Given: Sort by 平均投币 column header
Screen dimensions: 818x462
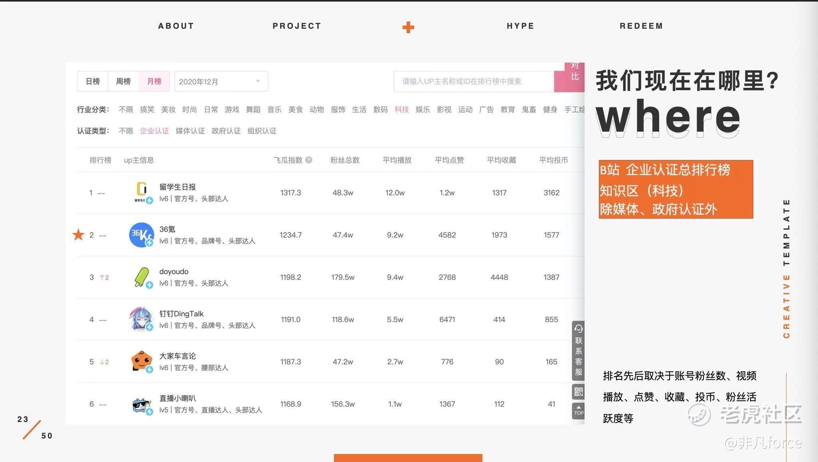Looking at the screenshot, I should pyautogui.click(x=553, y=160).
